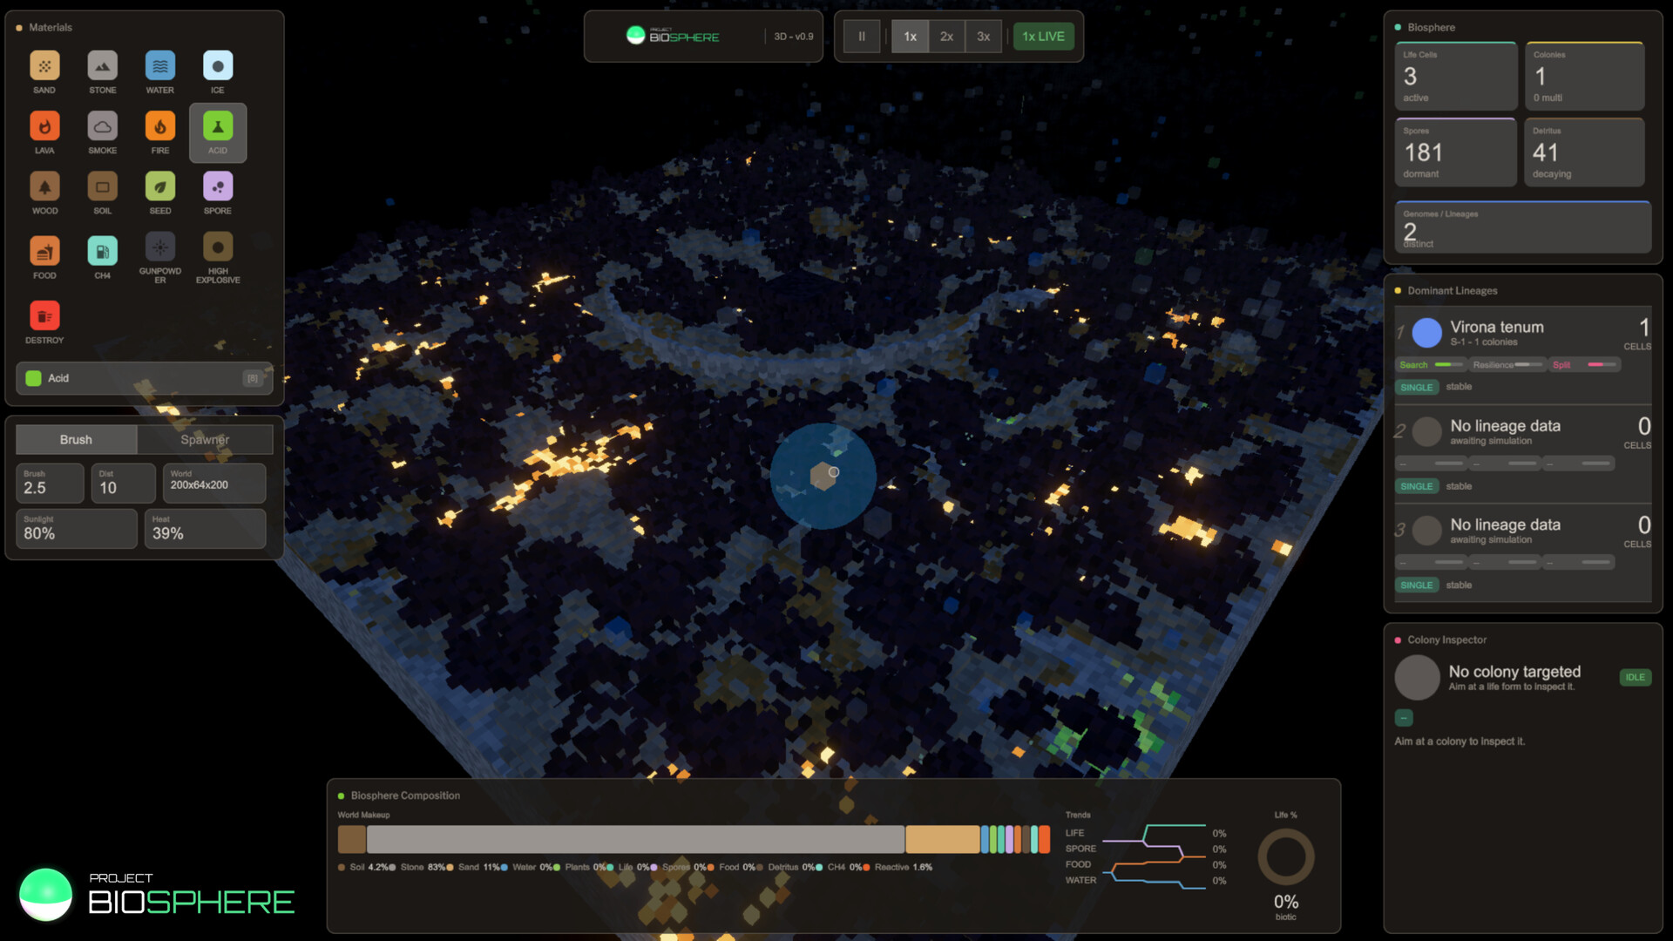Pick the CH4 gas material

click(x=102, y=252)
